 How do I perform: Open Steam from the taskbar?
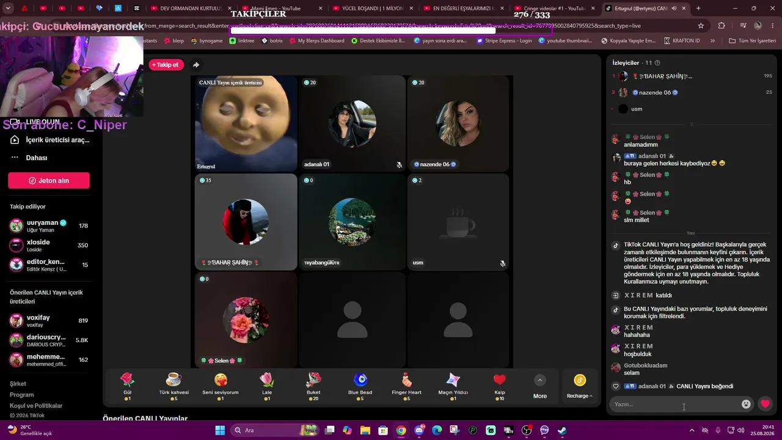click(x=562, y=430)
